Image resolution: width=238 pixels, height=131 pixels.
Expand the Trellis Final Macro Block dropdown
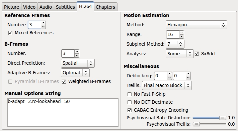[x=167, y=86]
